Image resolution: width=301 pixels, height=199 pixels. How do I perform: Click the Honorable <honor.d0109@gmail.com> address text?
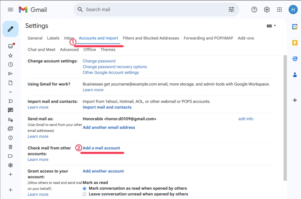point(120,119)
